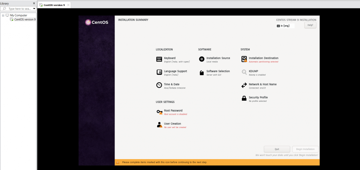Image resolution: width=360 pixels, height=170 pixels.
Task: Close the Library panel
Action: [x=34, y=3]
